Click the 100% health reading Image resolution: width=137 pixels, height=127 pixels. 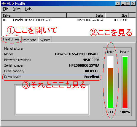[x=125, y=112]
